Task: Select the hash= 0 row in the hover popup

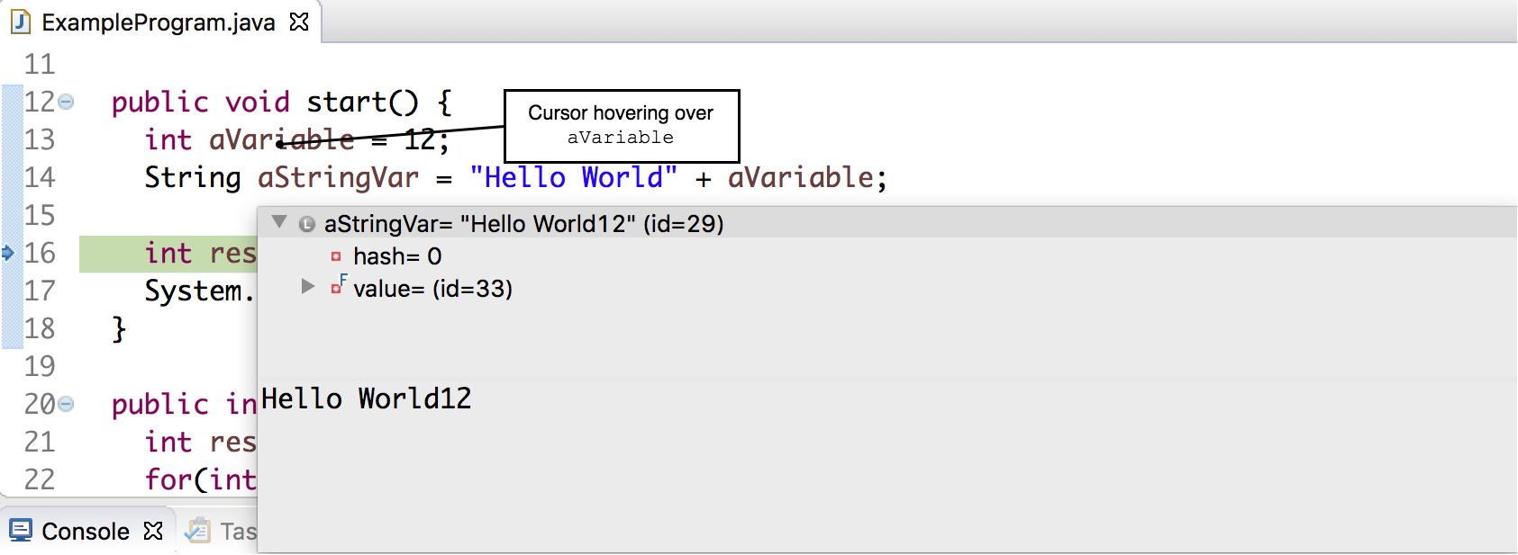Action: [x=397, y=256]
